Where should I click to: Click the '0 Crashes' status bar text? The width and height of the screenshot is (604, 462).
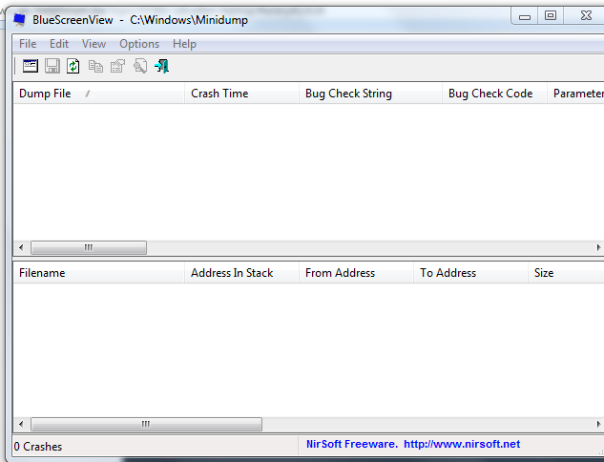point(38,446)
